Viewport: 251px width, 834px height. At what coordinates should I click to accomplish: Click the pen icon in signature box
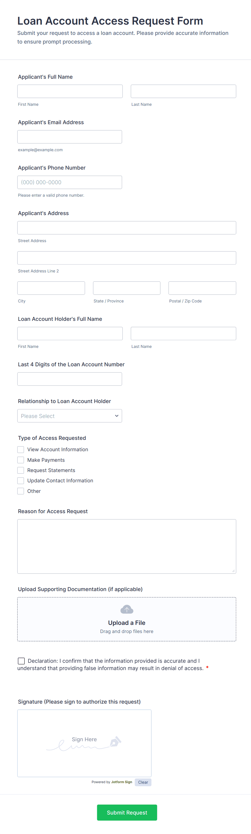pos(115,741)
